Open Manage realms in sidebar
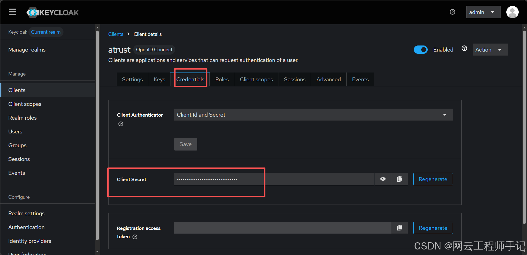This screenshot has width=527, height=255. [47, 50]
